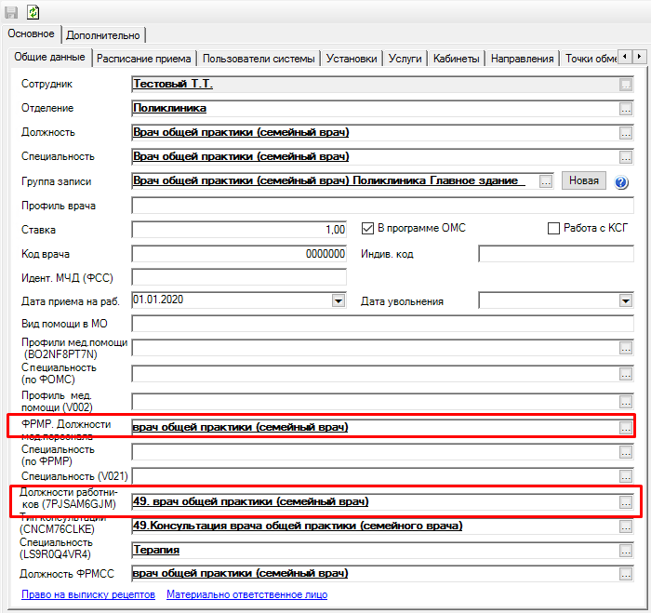Click the Индив. код input field
651x613 pixels.
556,253
